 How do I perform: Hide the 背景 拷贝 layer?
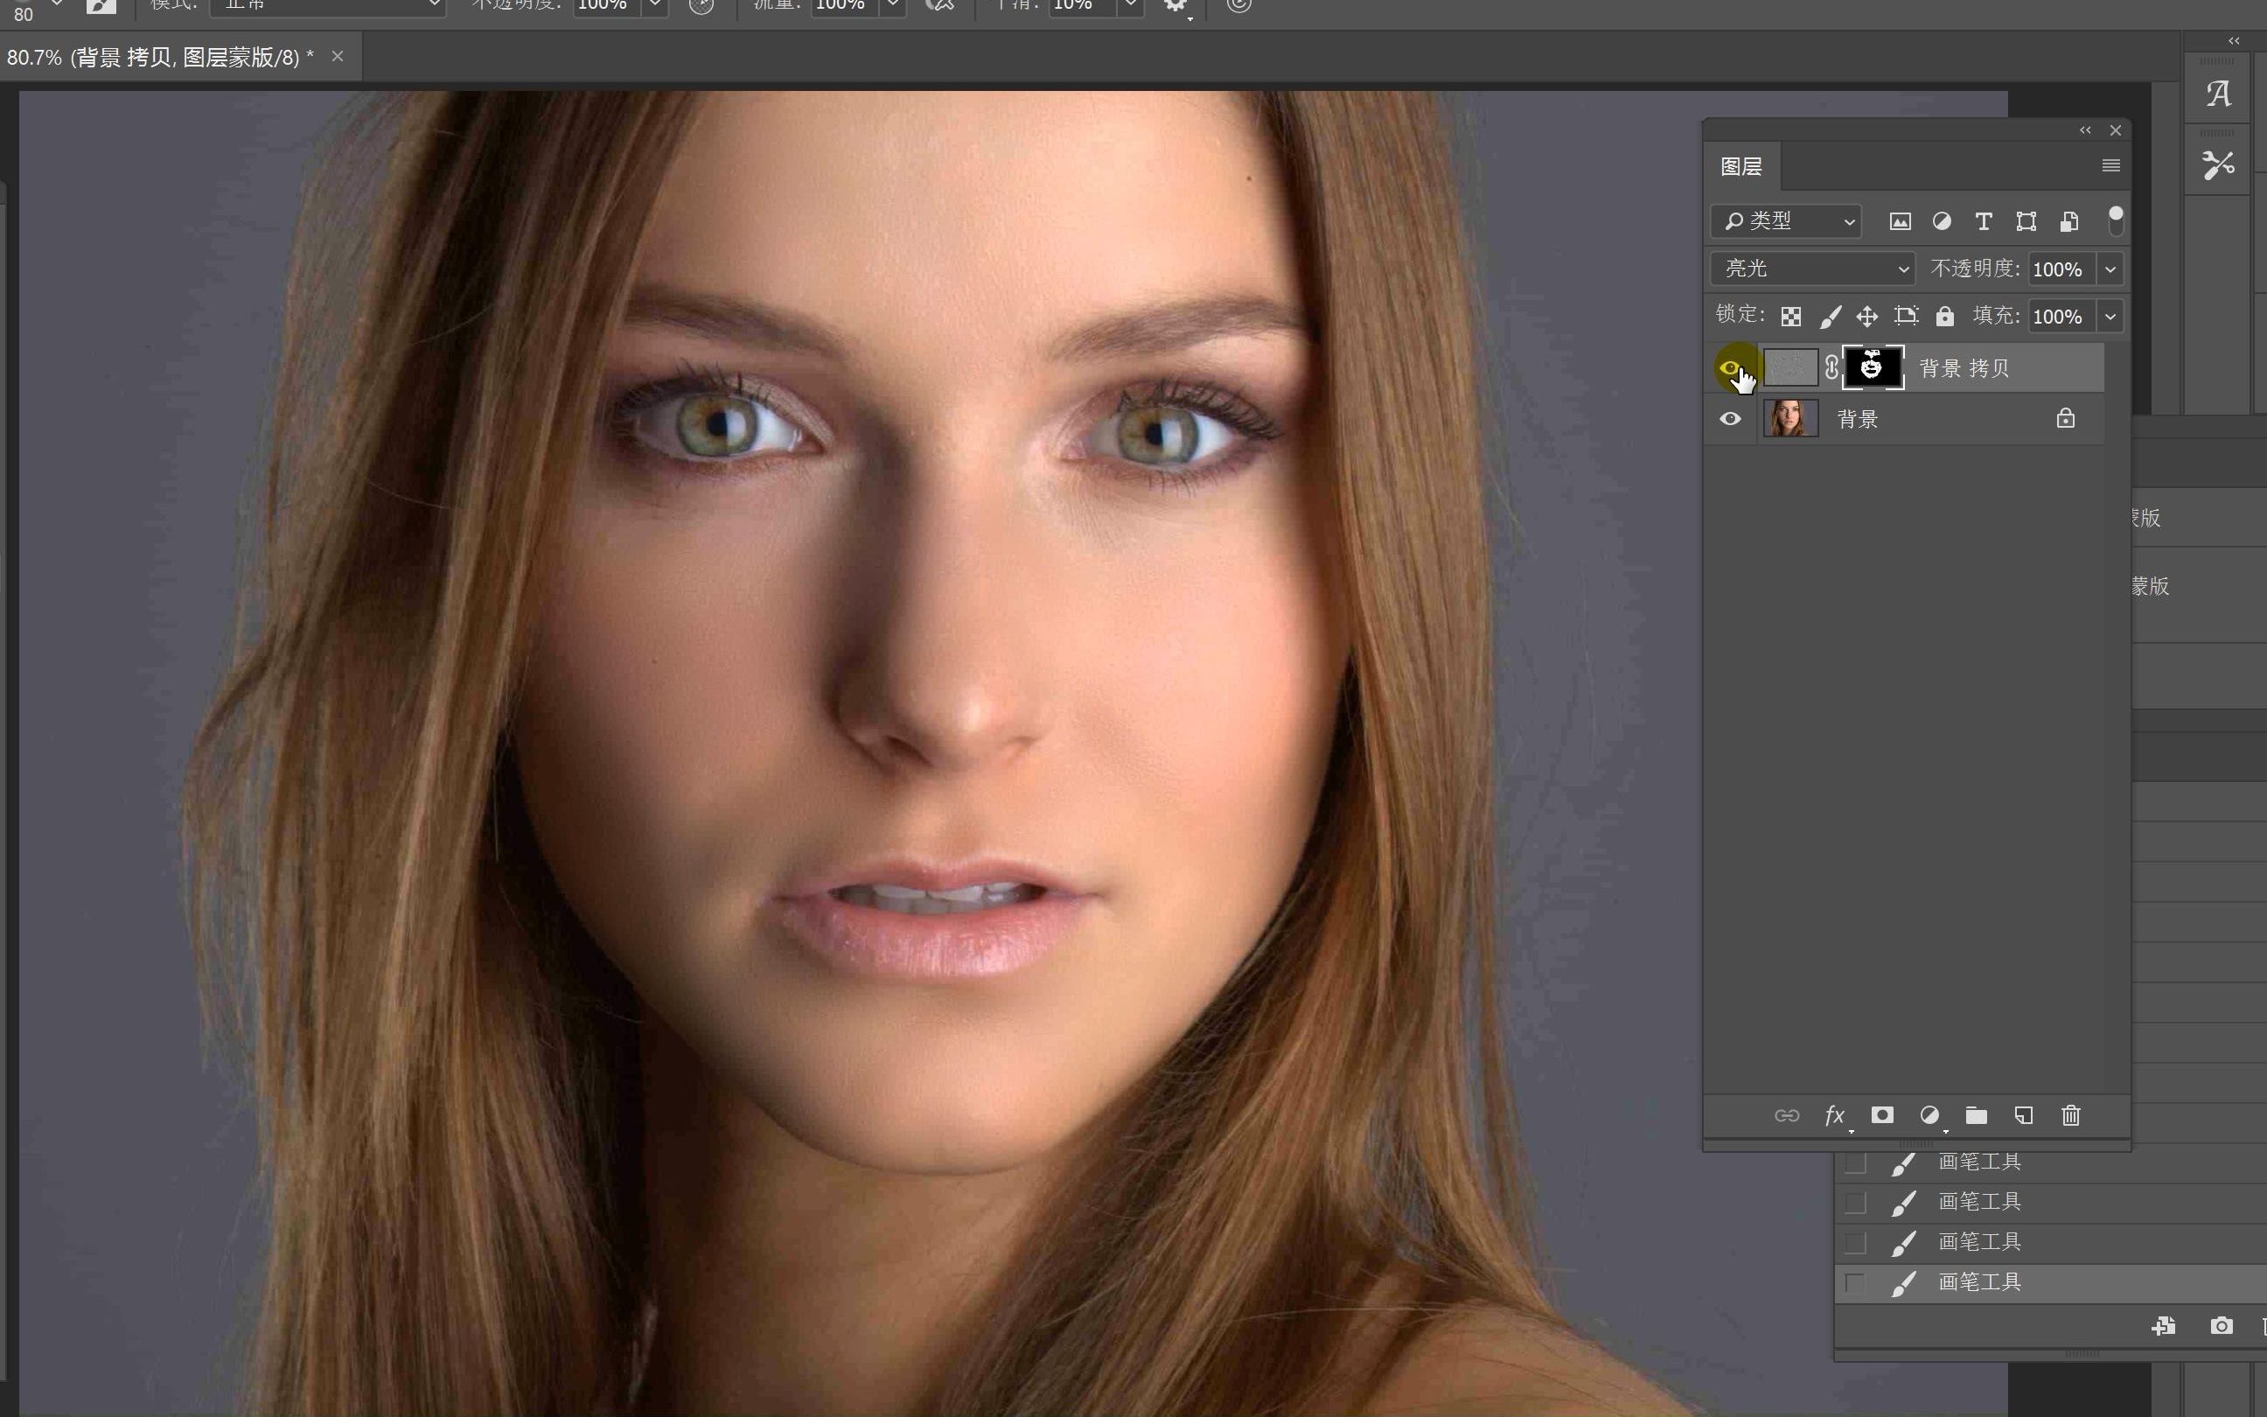[1729, 367]
